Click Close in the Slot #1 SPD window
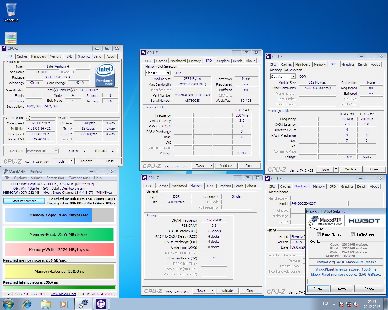388x310 pixels. coord(374,169)
